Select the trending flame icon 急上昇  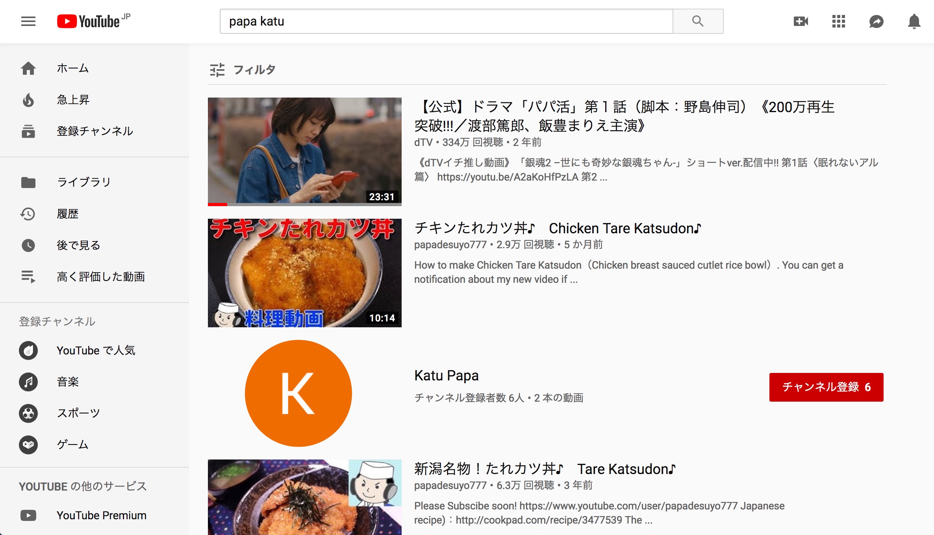(x=28, y=100)
